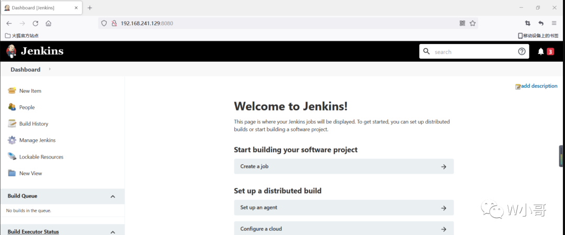Go forward with browser forward arrow
The height and width of the screenshot is (235, 565).
(x=22, y=24)
